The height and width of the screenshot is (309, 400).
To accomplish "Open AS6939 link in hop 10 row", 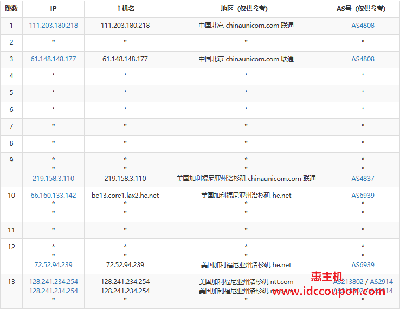I will pos(363,196).
